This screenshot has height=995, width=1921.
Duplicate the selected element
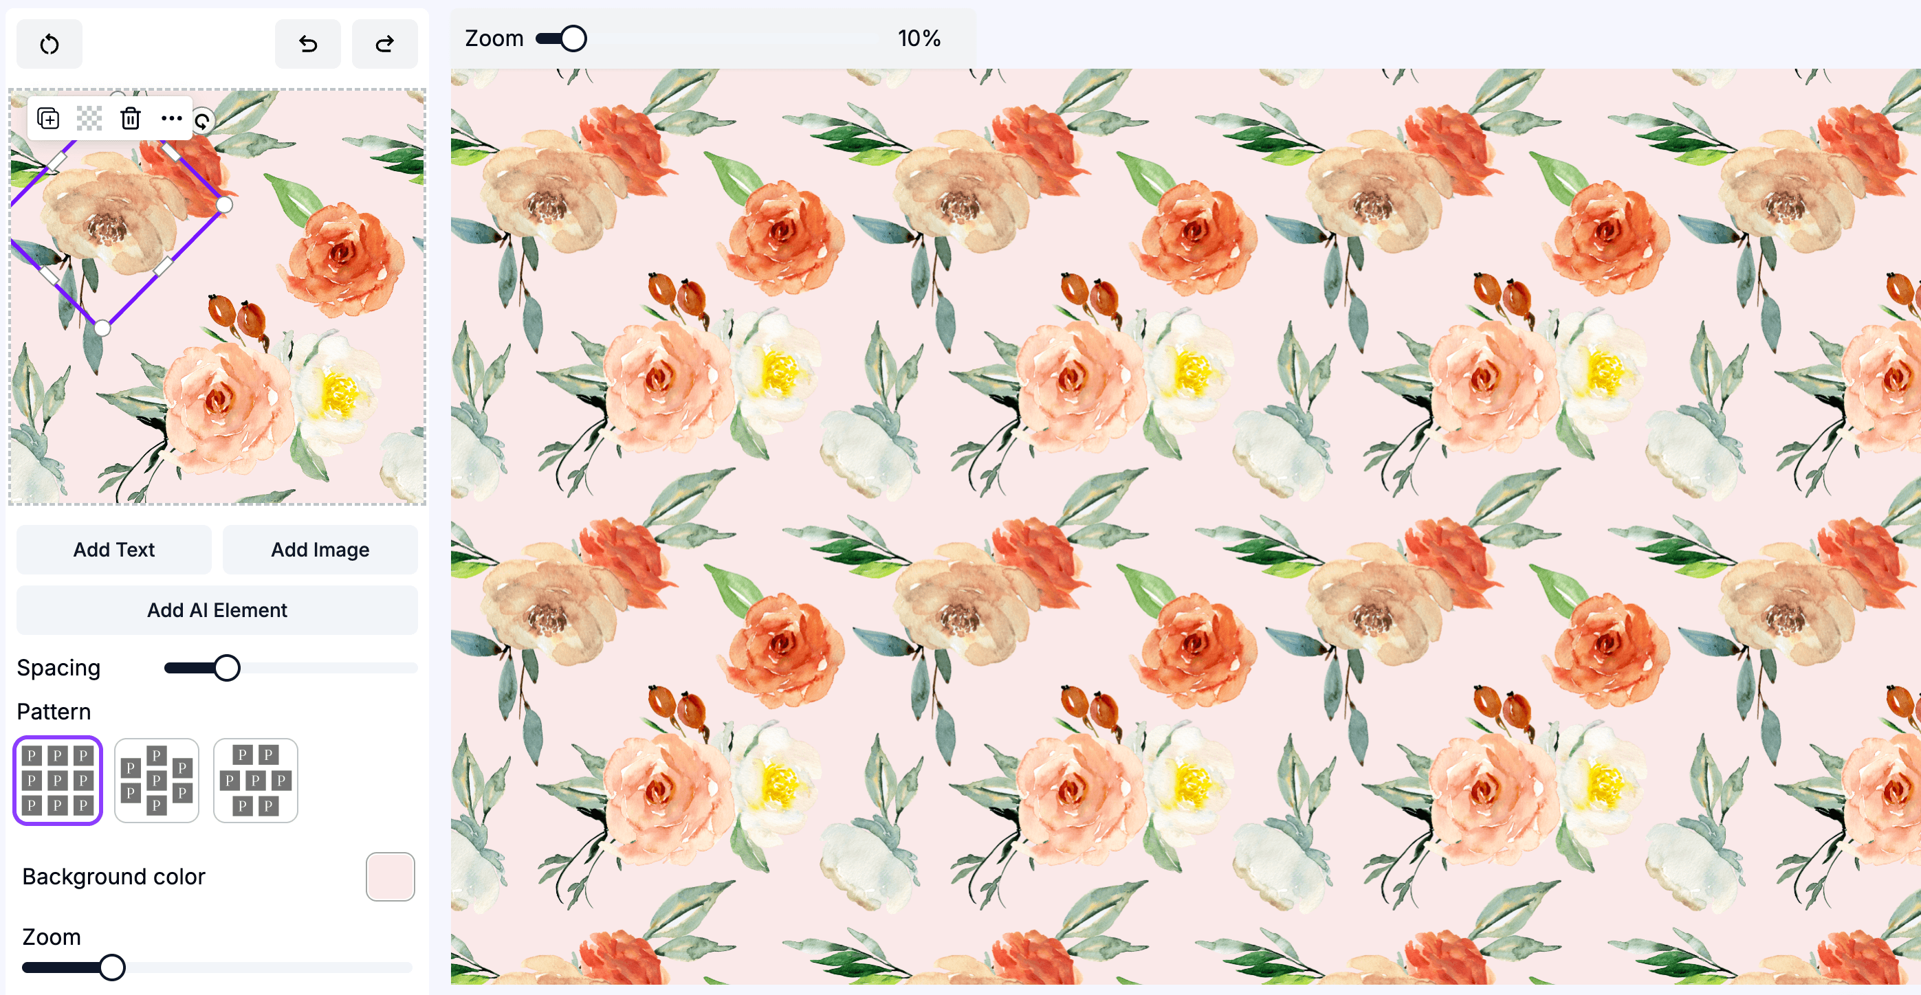tap(49, 118)
